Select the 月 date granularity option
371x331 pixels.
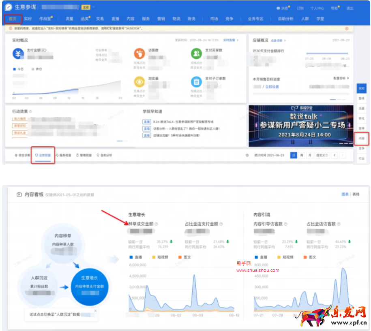[x=310, y=155]
